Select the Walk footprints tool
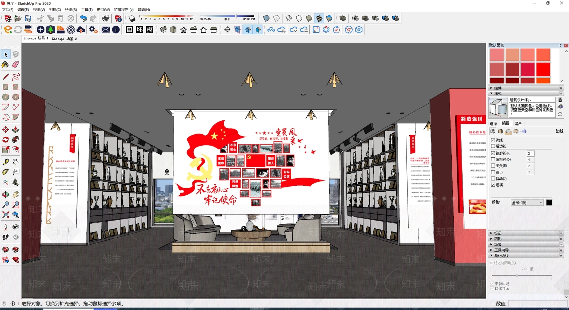This screenshot has height=310, width=569. coord(5,237)
